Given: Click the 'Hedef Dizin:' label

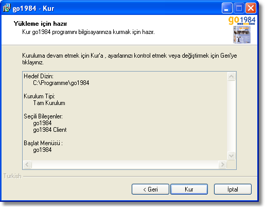Looking at the screenshot, I should [x=39, y=76].
